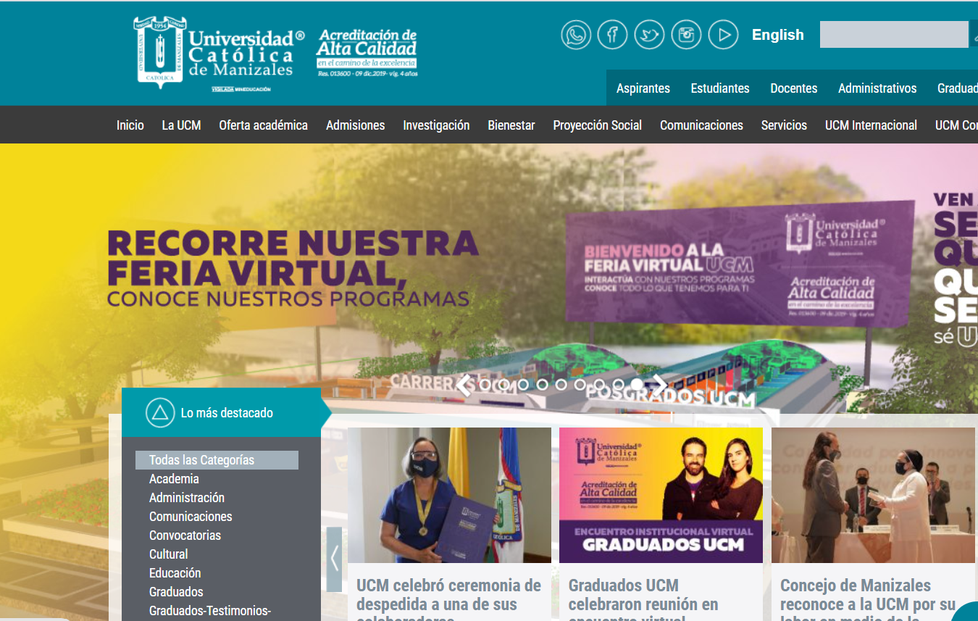This screenshot has width=978, height=621.
Task: Open the Comunicaciones menu in navigation bar
Action: (701, 125)
